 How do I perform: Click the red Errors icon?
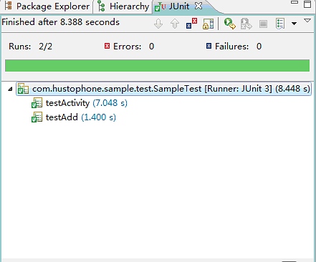tap(107, 46)
